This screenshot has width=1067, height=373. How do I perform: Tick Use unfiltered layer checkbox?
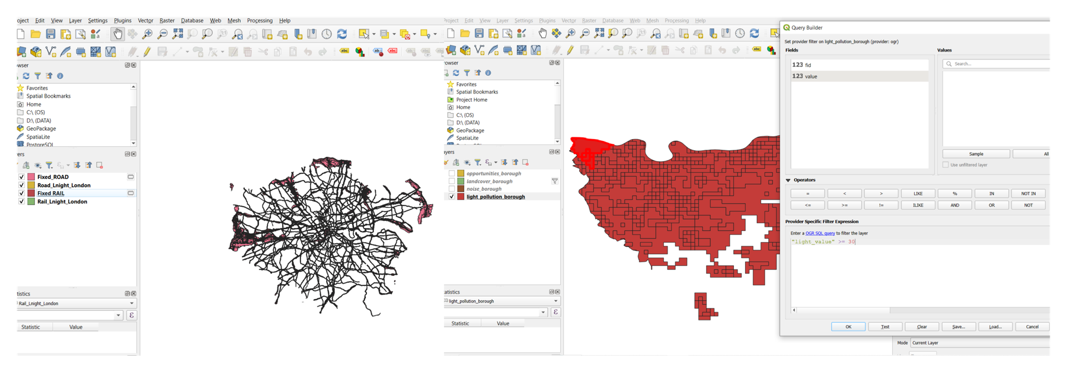pyautogui.click(x=946, y=165)
